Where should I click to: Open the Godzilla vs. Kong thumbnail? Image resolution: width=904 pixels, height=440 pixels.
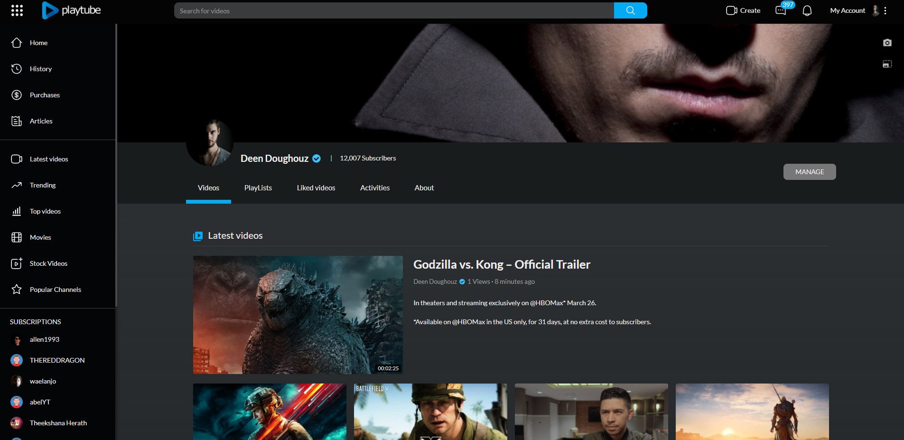pyautogui.click(x=298, y=315)
